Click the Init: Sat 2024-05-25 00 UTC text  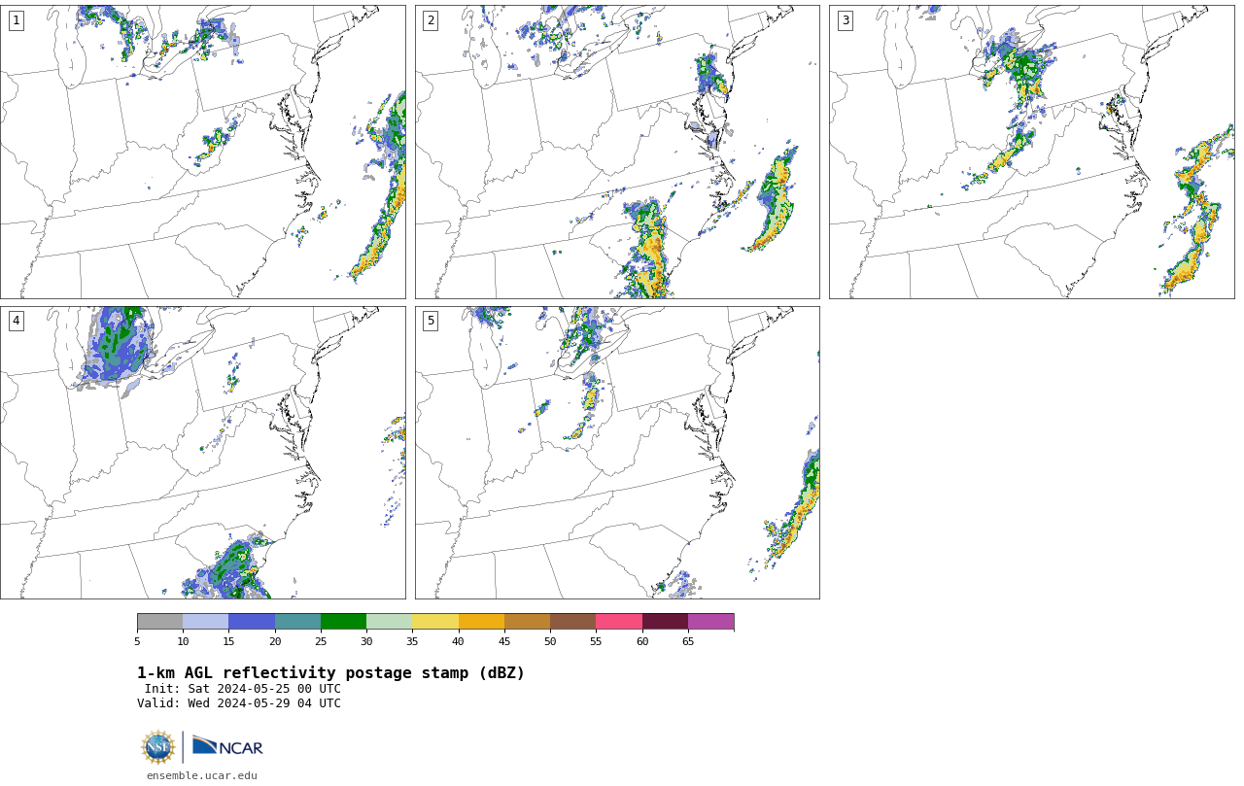pos(243,689)
